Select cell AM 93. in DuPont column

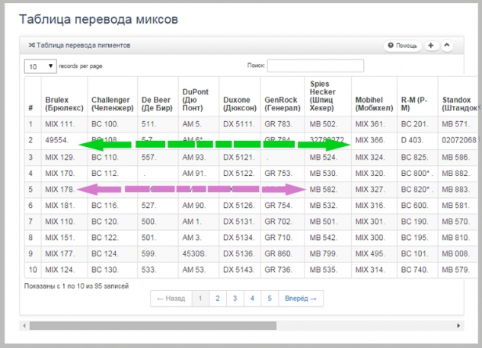pyautogui.click(x=199, y=158)
